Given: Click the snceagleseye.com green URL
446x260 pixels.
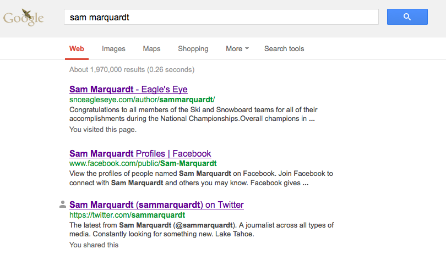Looking at the screenshot, I should pos(142,99).
